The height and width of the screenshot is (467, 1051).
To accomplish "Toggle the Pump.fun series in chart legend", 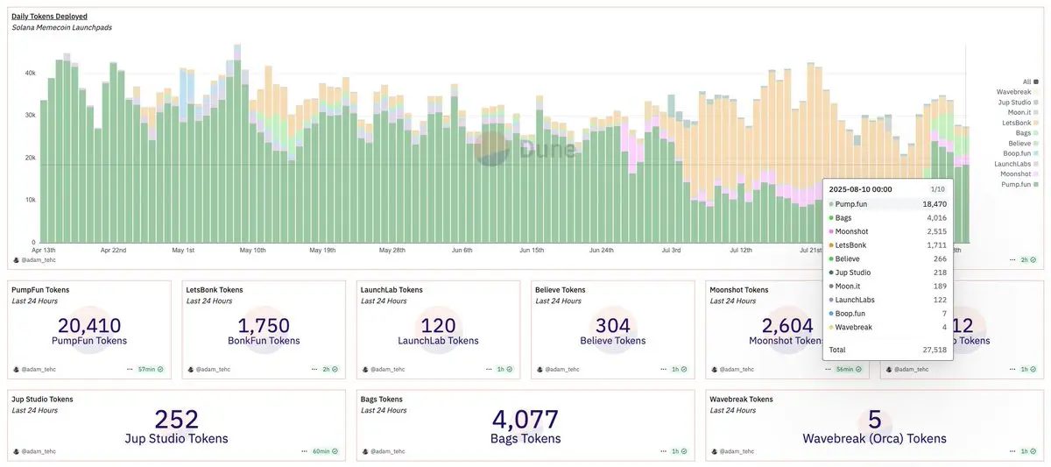I will (1020, 184).
